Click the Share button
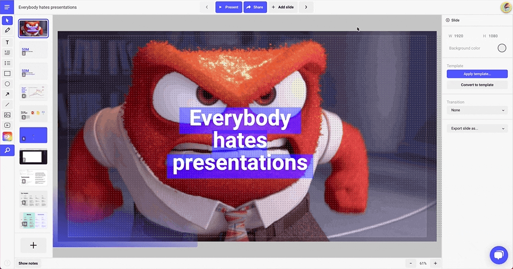 coord(255,7)
